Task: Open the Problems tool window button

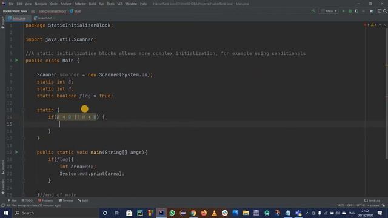Action: 46,200
